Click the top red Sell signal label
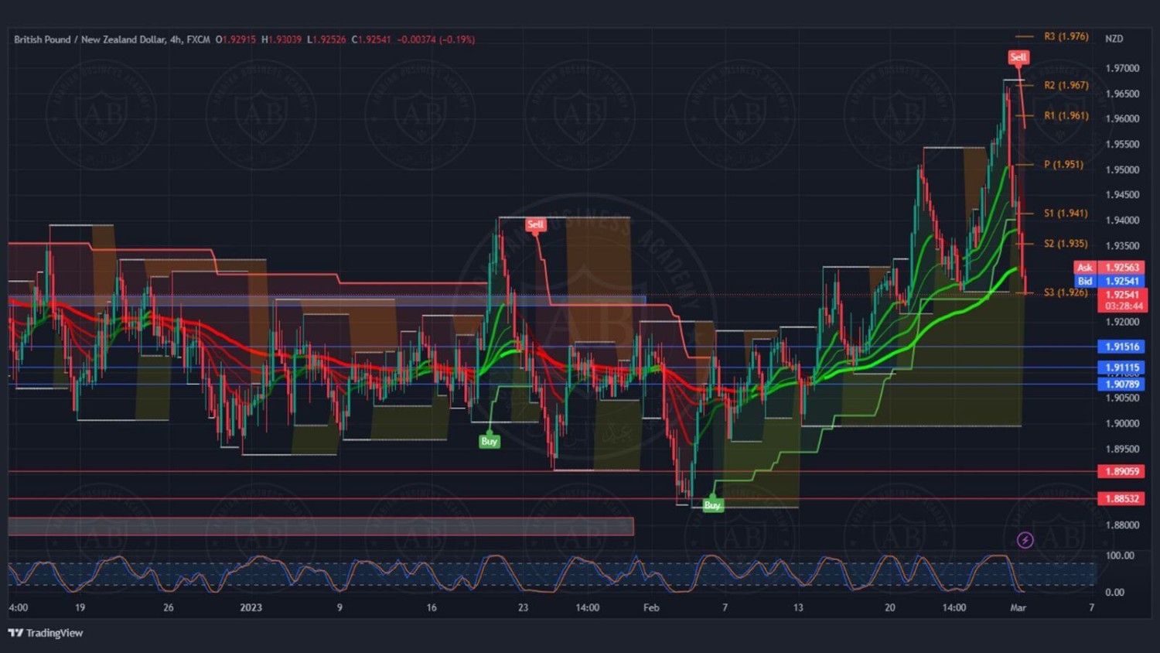The image size is (1160, 653). (x=1018, y=57)
